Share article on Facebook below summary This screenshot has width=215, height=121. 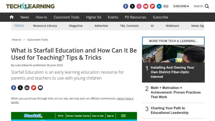tap(13, 88)
